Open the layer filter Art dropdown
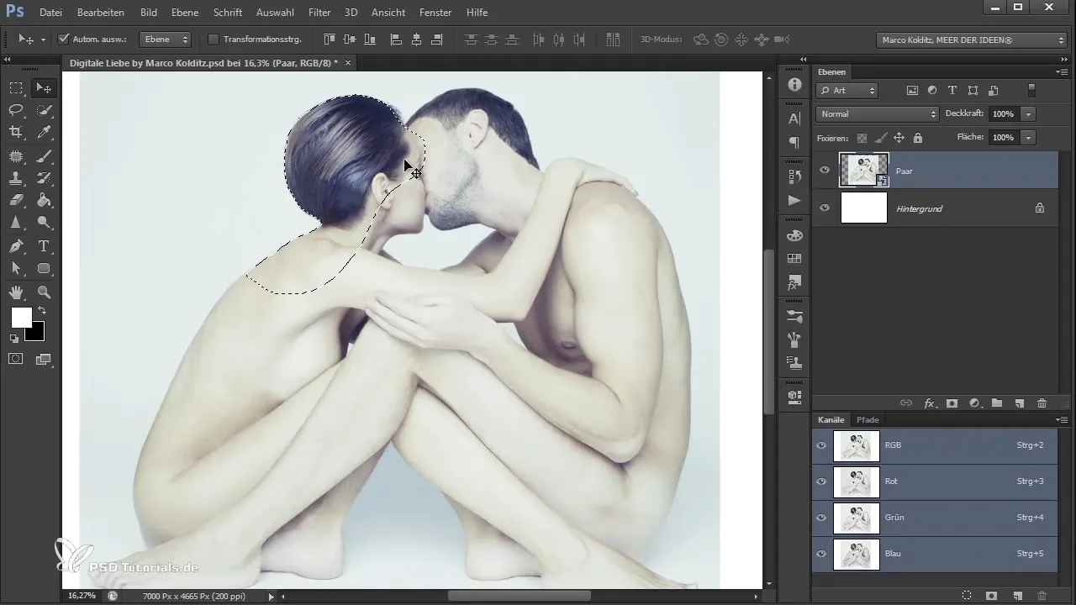 [x=847, y=91]
